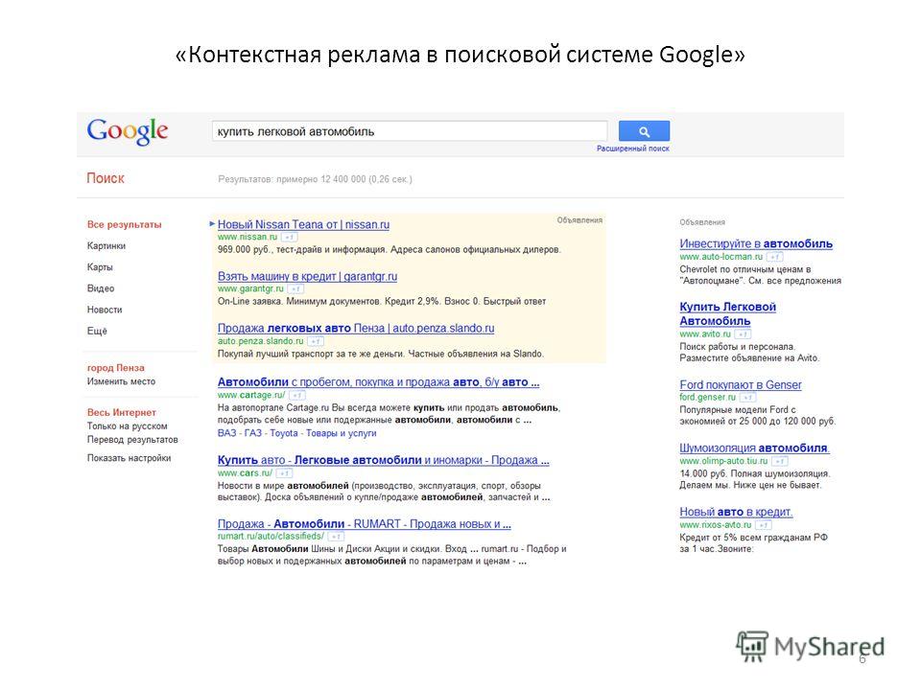The height and width of the screenshot is (690, 921).
Task: Click the green URL 'www.cartage.ru/'
Action: (x=251, y=395)
